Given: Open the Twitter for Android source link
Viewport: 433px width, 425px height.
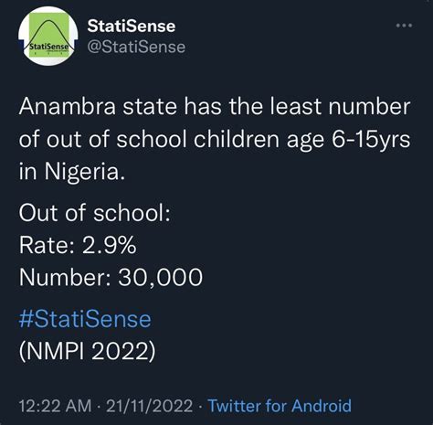Looking at the screenshot, I should coord(280,406).
